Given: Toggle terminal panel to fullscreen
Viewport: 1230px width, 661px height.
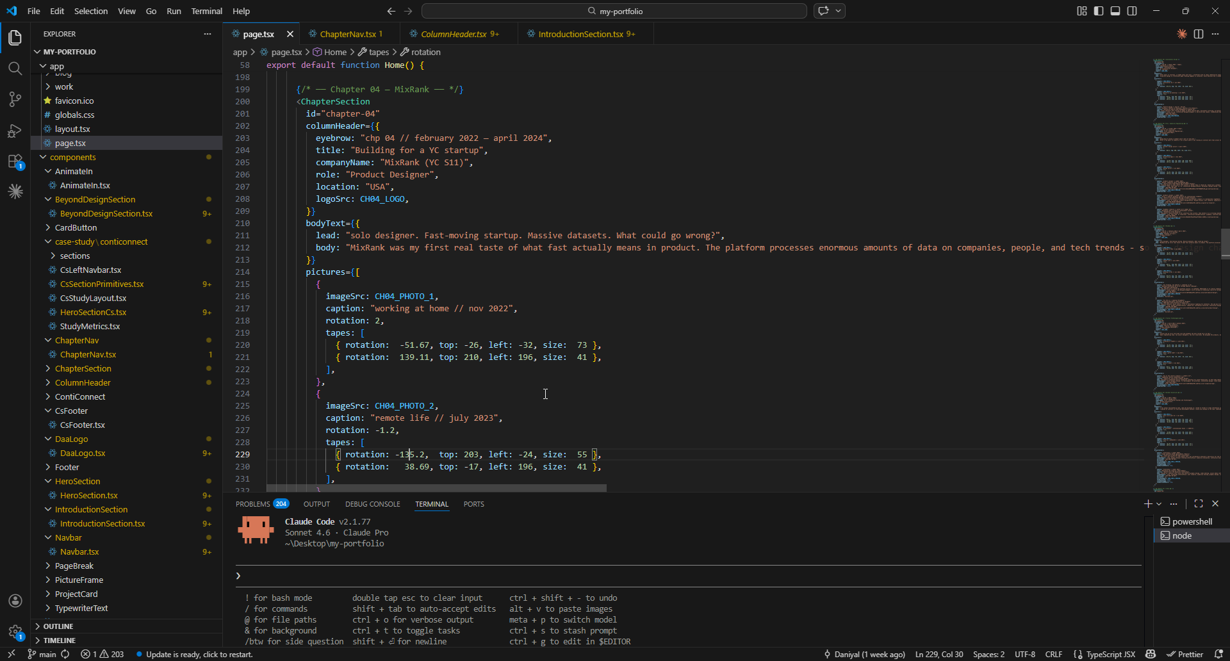Looking at the screenshot, I should 1199,504.
